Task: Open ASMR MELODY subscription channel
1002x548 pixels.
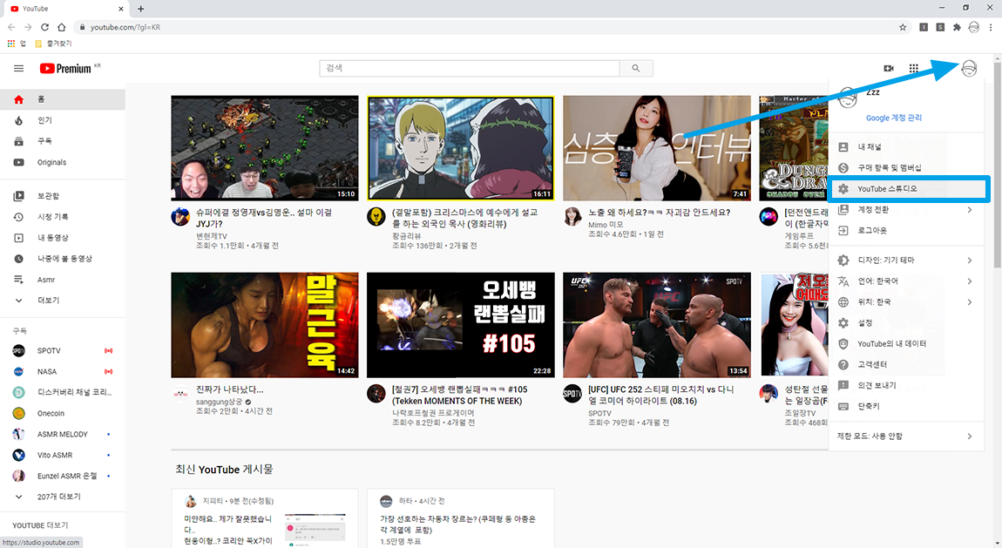Action: 63,435
